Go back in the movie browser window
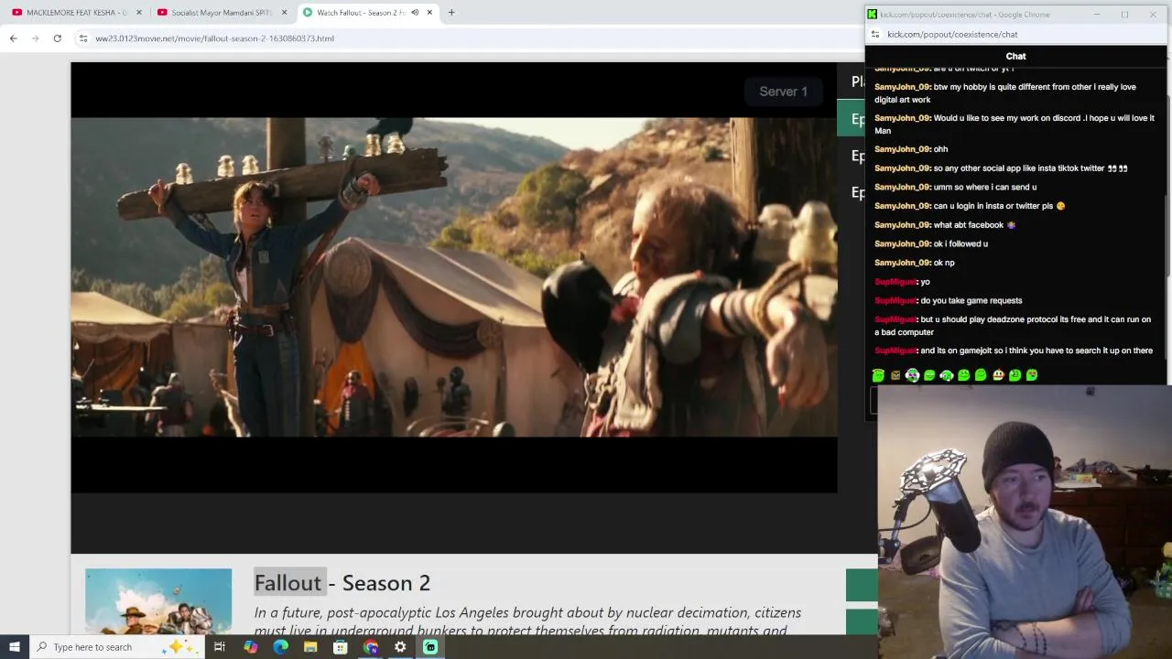Viewport: 1172px width, 659px height. [x=13, y=38]
